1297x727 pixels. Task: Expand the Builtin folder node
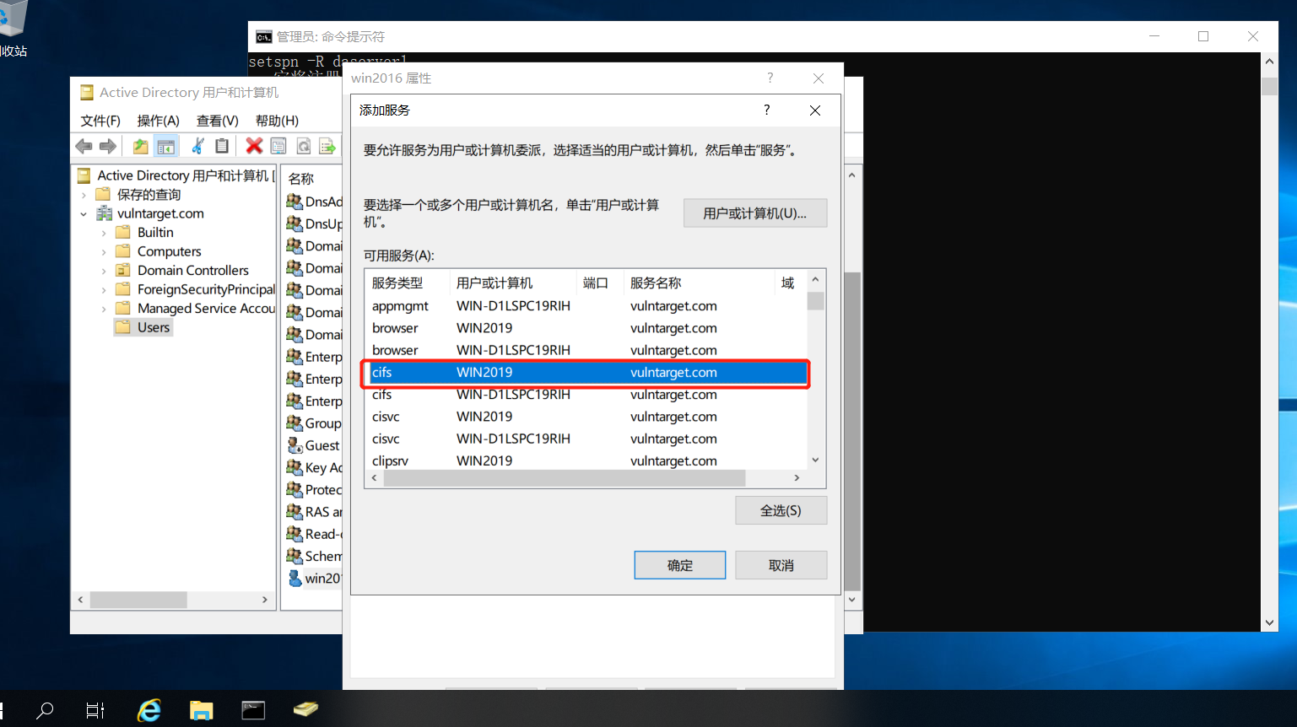(104, 233)
